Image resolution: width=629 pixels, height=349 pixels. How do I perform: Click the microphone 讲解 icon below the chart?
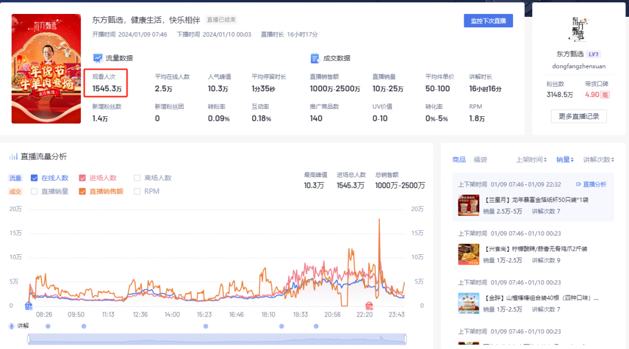pos(12,326)
